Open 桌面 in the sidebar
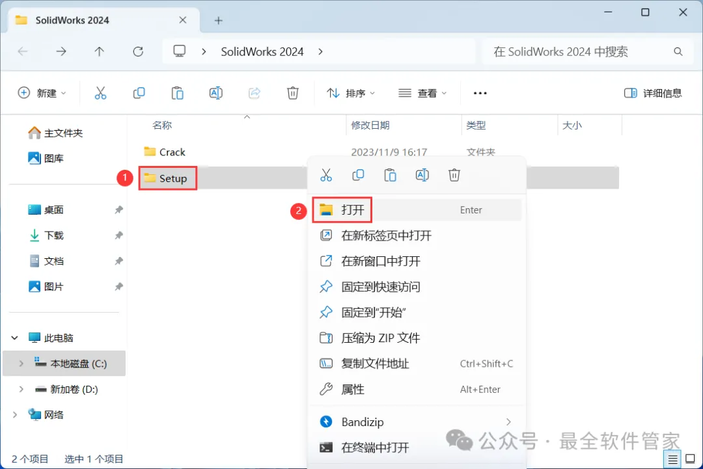 coord(46,209)
